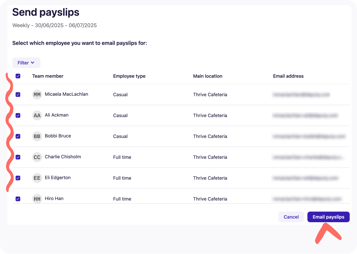
Task: Click Micaela MacLachlan's MM avatar icon
Action: 37,94
